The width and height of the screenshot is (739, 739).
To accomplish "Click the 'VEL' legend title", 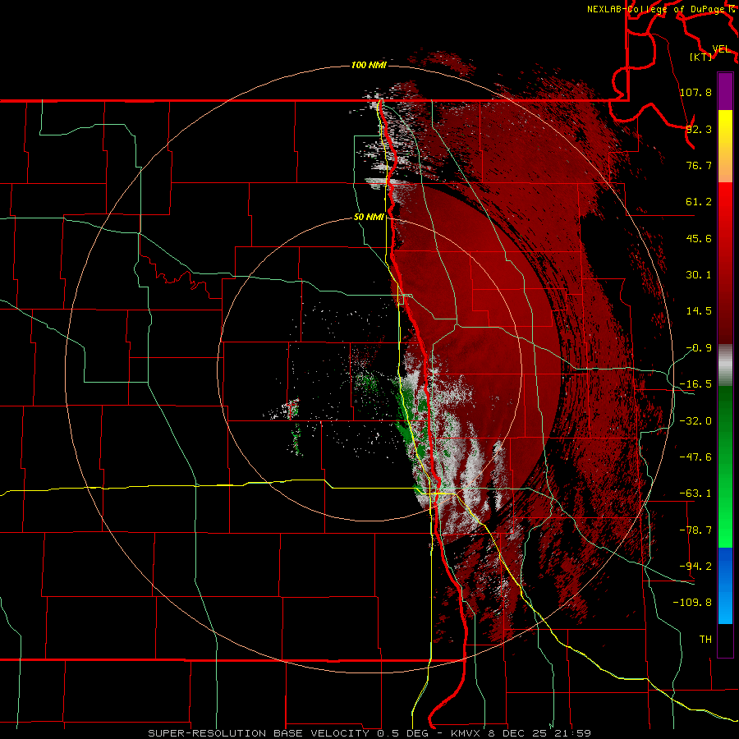I will (x=722, y=49).
